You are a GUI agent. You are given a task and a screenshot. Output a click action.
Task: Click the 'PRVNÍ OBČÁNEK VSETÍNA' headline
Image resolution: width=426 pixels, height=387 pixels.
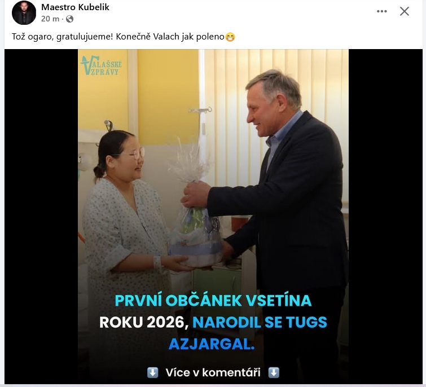[213, 300]
